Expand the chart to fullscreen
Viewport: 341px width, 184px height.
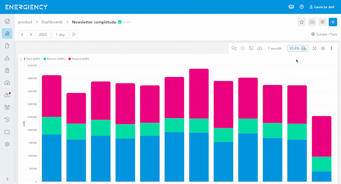click(314, 48)
